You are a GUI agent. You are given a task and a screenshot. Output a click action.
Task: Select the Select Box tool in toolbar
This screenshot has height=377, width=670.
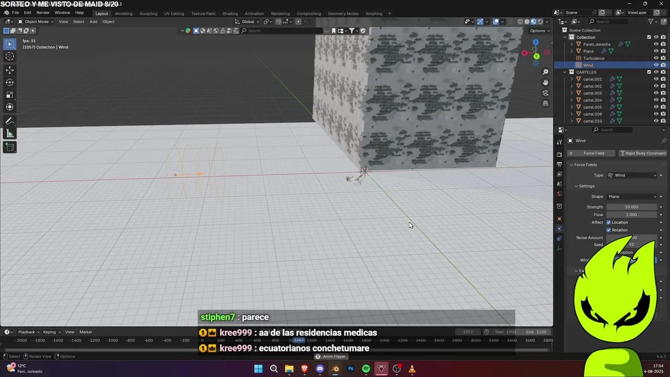tap(9, 44)
